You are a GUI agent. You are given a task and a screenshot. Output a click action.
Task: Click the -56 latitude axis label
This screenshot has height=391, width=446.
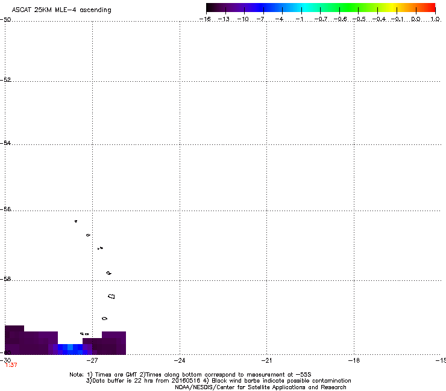click(x=5, y=209)
